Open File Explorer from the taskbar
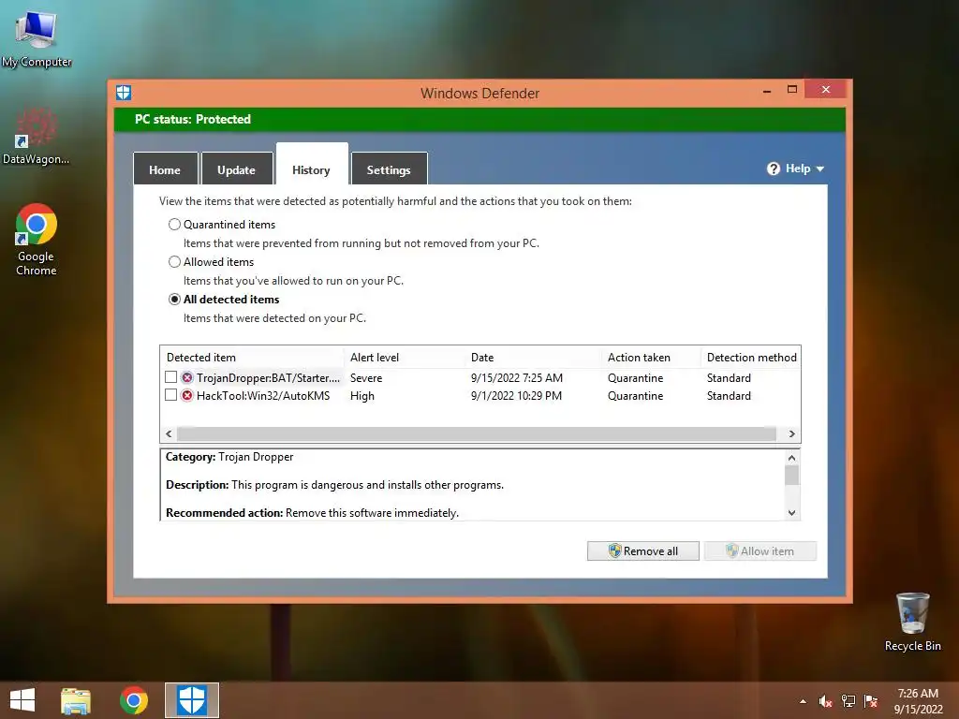This screenshot has width=959, height=719. tap(76, 700)
